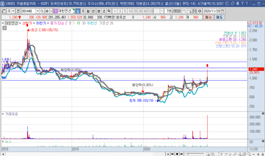
Task: Click the speaker sound icon in toolbar
Action: point(47,11)
